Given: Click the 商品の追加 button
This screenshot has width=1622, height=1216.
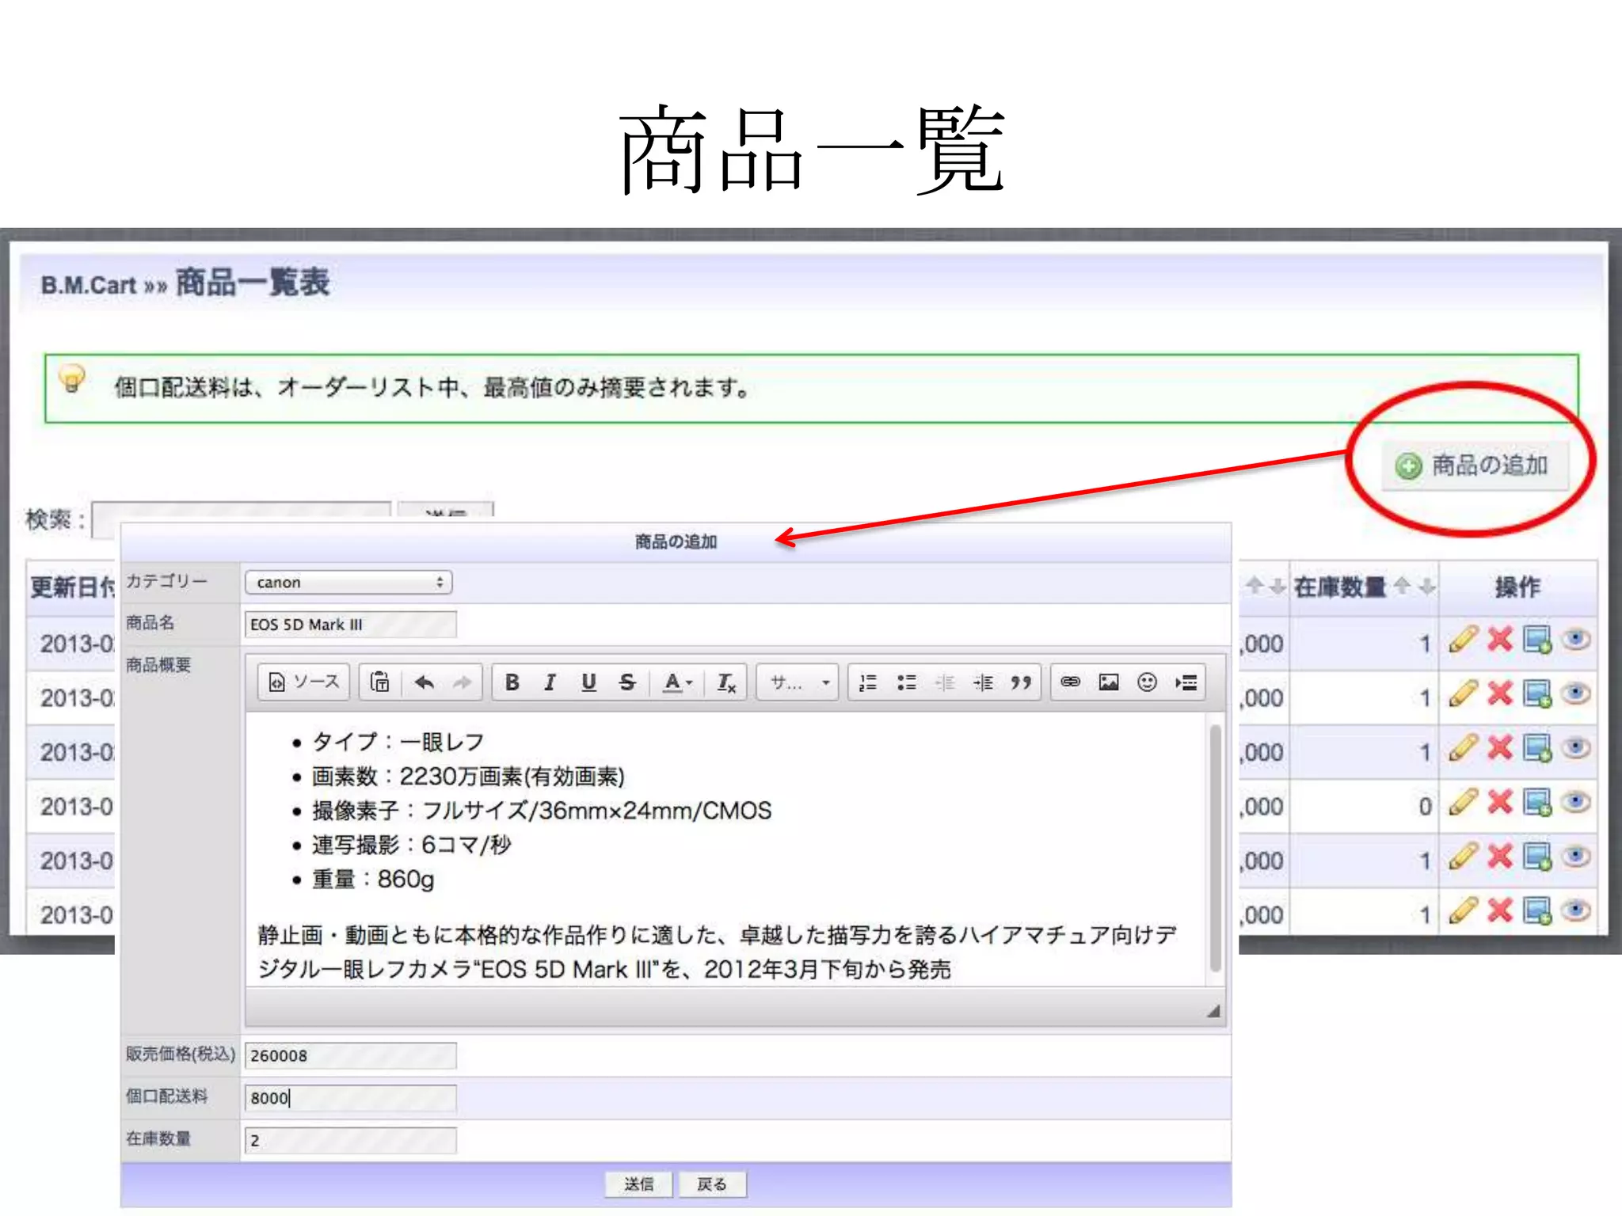Looking at the screenshot, I should tap(1475, 465).
